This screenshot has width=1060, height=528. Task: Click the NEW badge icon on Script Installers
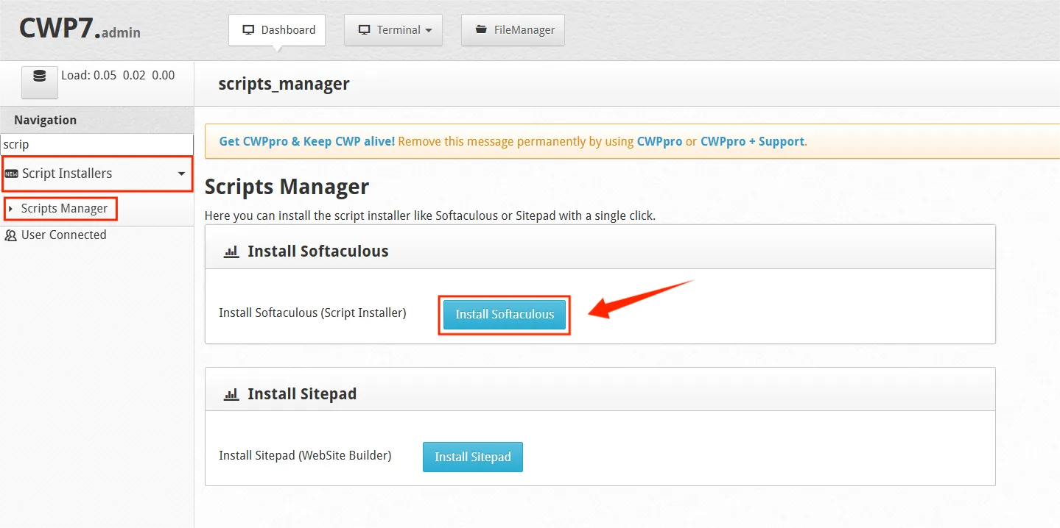(x=13, y=174)
